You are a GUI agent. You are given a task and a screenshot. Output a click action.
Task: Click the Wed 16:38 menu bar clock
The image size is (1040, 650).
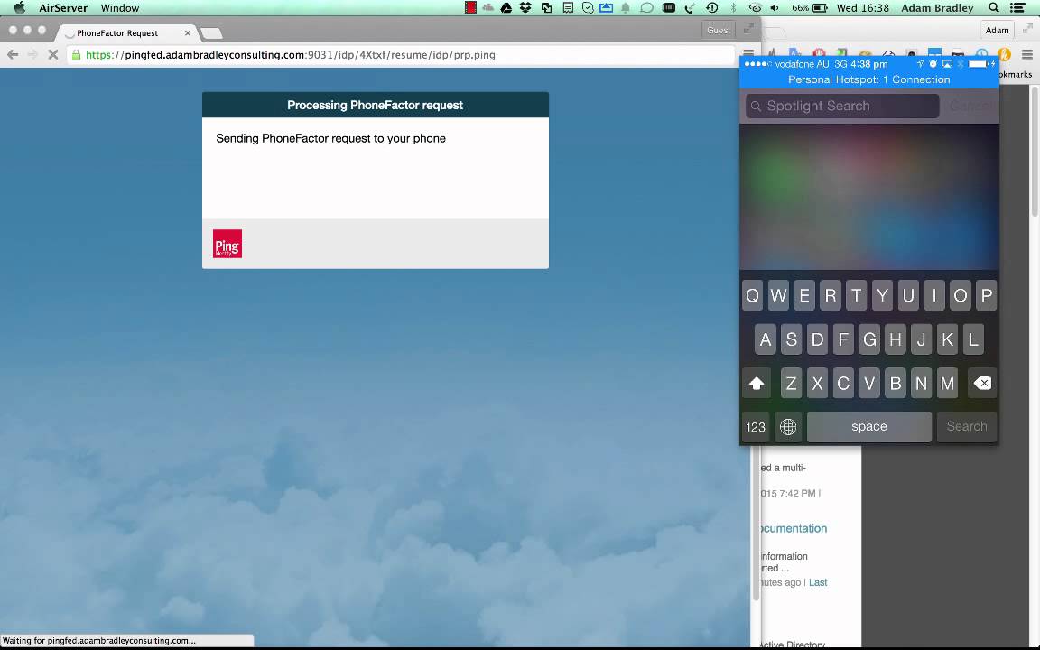point(862,8)
